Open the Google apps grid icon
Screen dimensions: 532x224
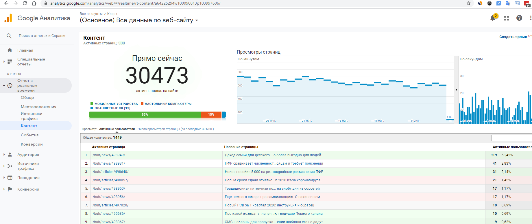[507, 18]
